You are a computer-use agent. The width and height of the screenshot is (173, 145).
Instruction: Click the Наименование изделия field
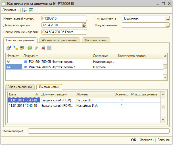[64, 32]
